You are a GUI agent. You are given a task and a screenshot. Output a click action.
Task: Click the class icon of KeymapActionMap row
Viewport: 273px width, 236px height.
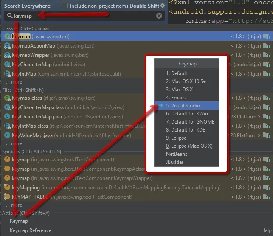(7, 46)
